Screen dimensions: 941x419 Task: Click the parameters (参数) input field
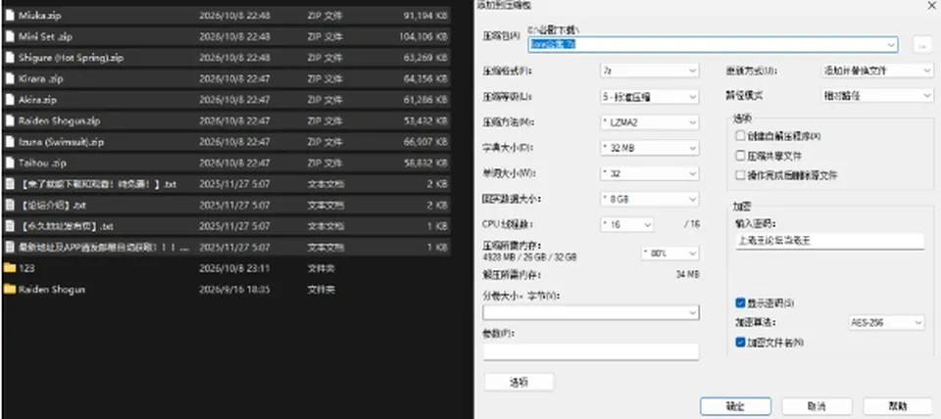591,351
